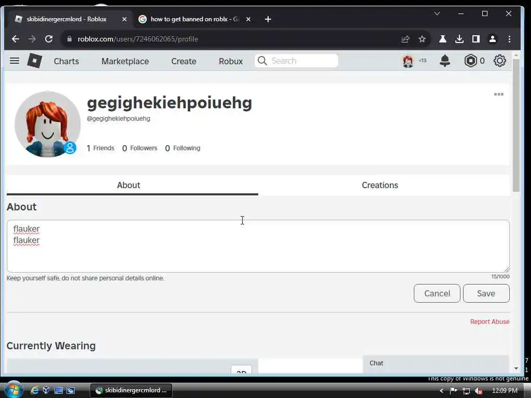Share this page icon

tap(406, 39)
